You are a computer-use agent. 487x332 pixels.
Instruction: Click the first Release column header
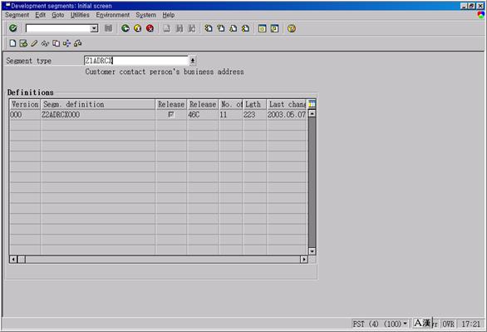pyautogui.click(x=171, y=105)
